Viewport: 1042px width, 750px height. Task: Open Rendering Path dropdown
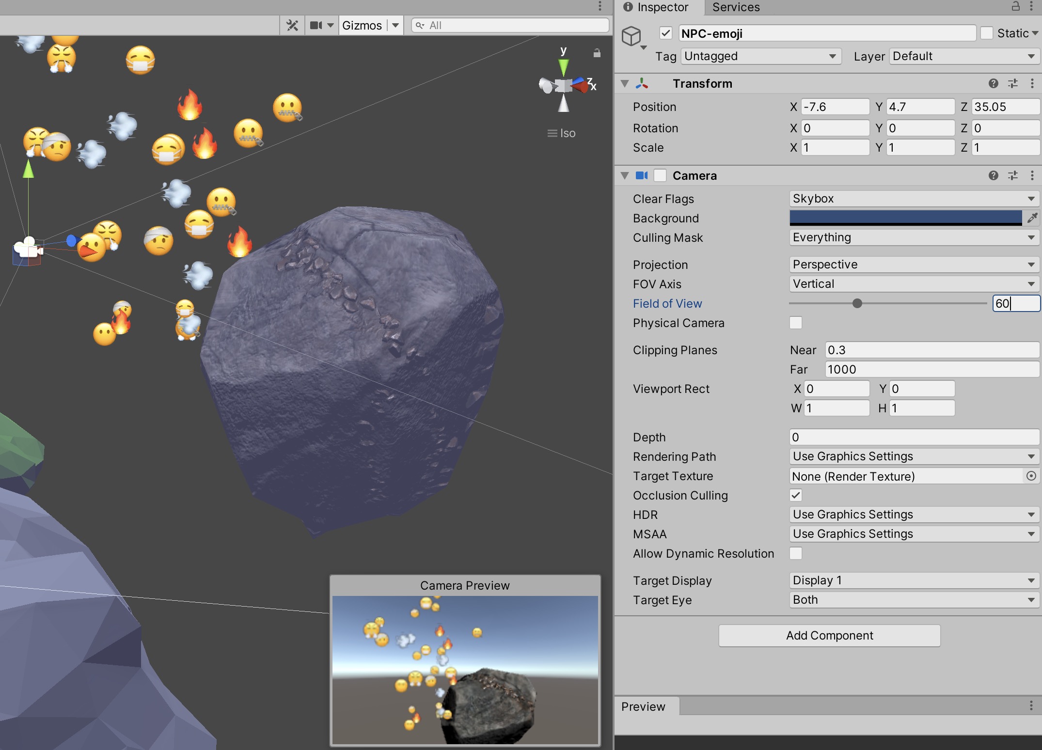pos(914,456)
